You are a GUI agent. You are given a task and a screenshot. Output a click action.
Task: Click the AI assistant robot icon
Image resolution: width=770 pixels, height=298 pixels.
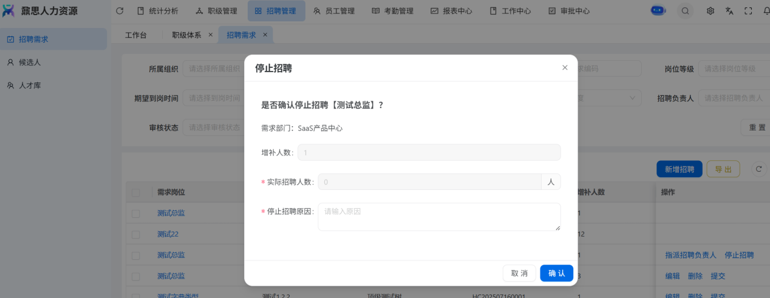658,10
